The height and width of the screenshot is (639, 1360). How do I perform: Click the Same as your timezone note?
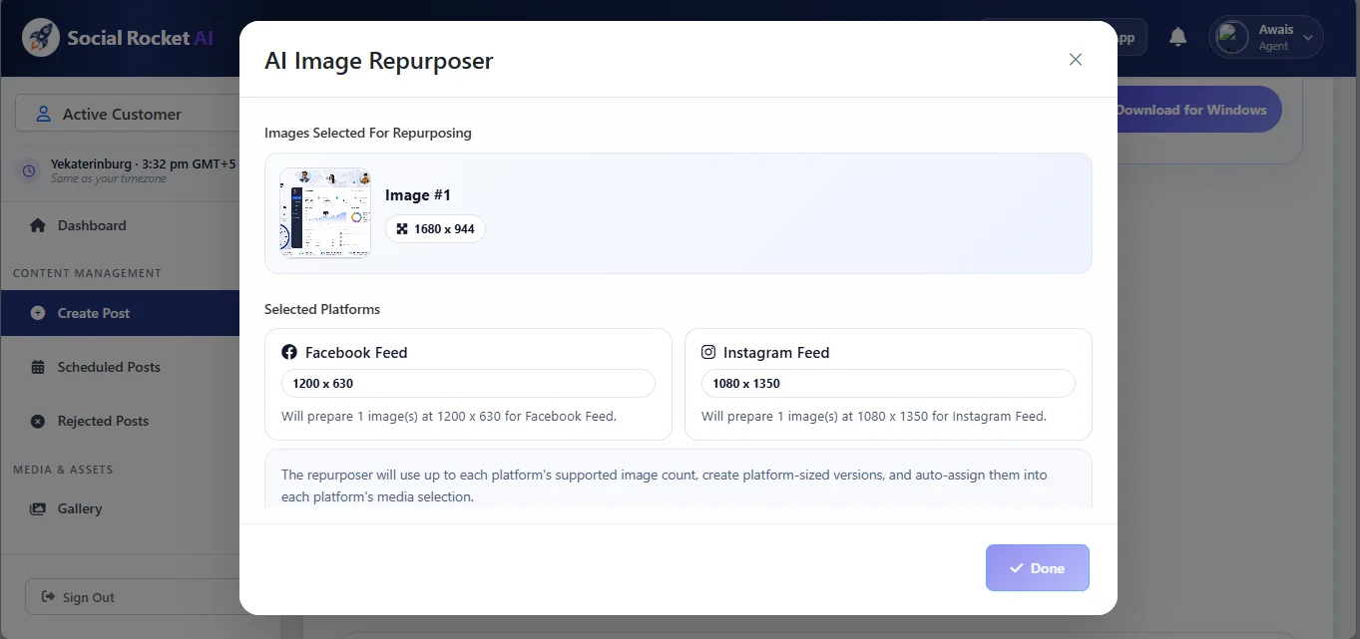click(x=109, y=178)
